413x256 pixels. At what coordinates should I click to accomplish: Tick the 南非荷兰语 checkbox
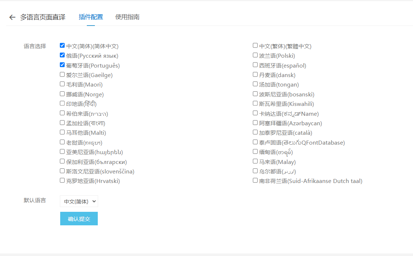(x=255, y=180)
